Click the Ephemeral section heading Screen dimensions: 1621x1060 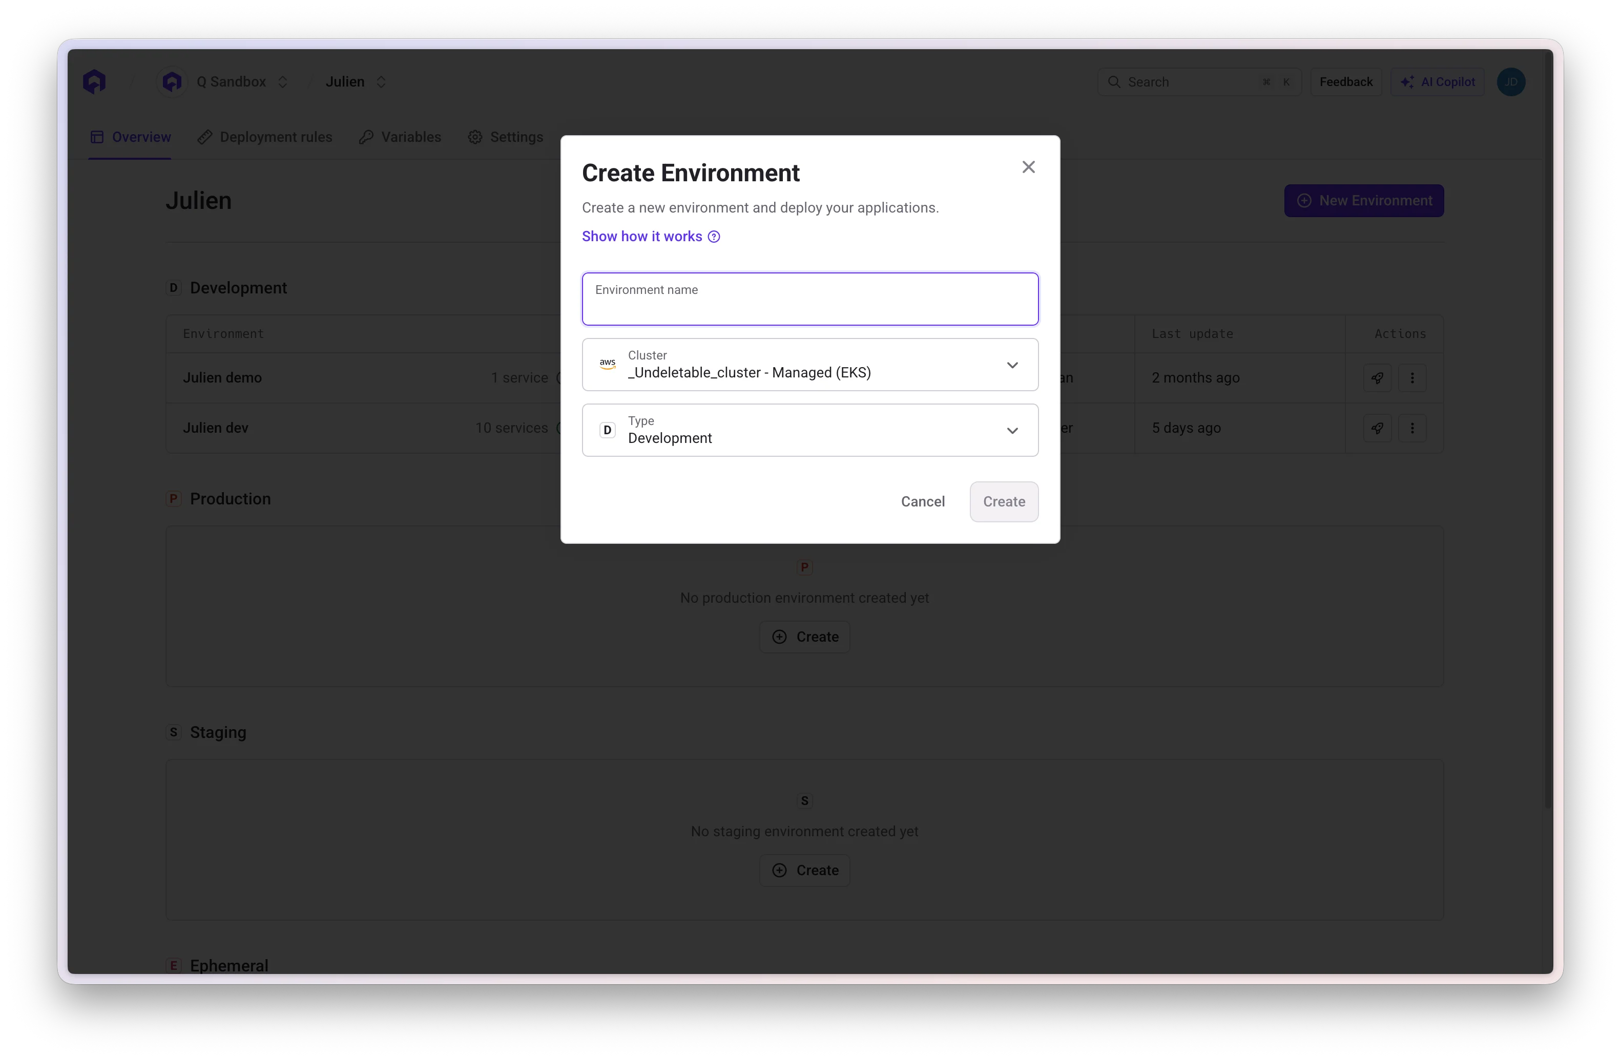(229, 965)
